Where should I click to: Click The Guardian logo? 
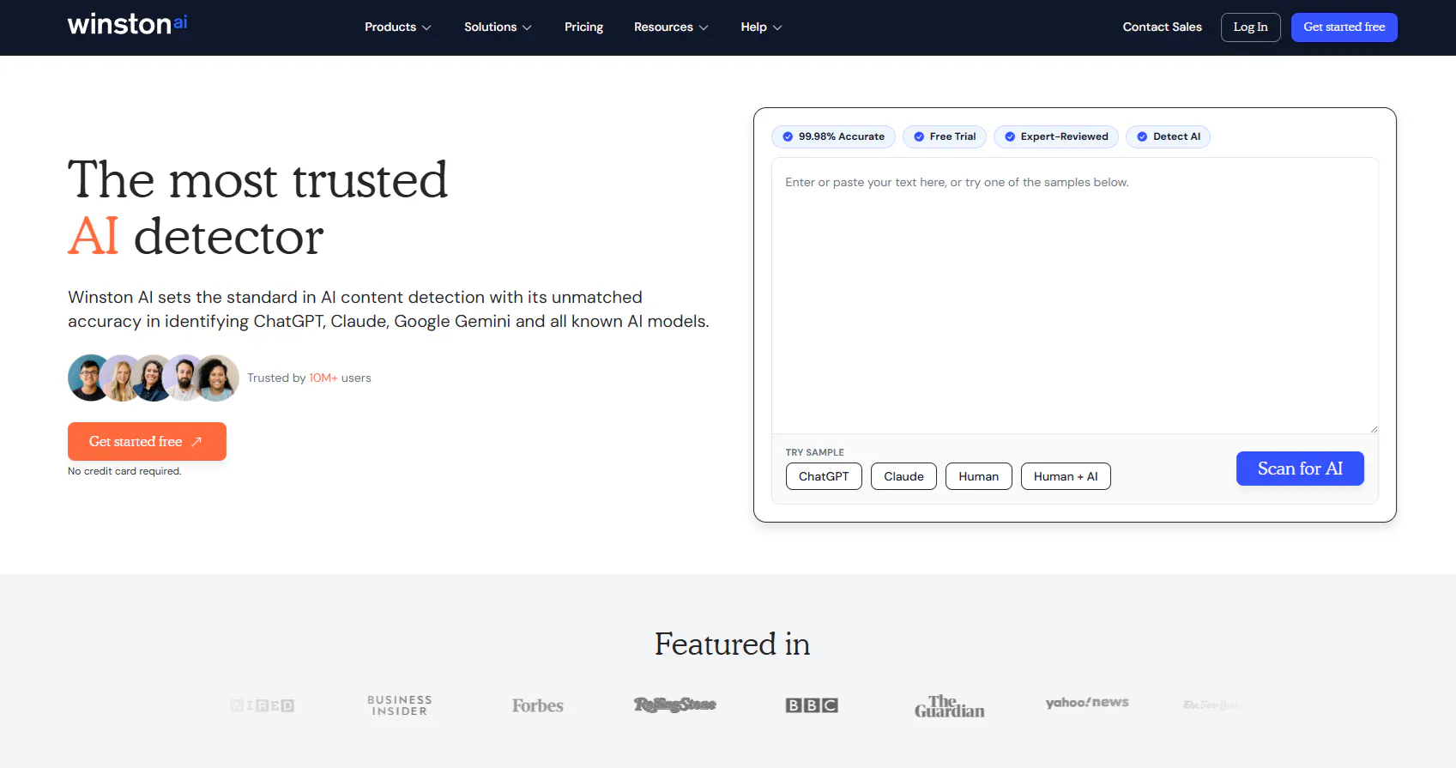[x=950, y=705]
